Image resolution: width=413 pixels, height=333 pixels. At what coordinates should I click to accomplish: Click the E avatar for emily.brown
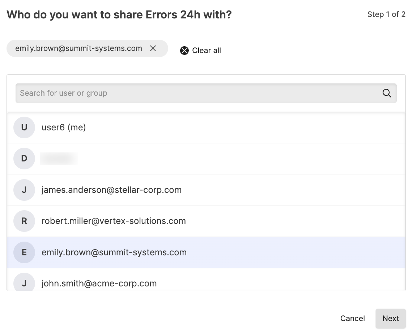pos(24,252)
